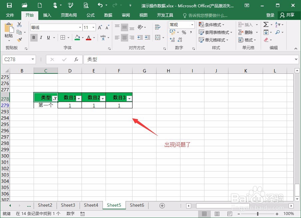The width and height of the screenshot is (301, 218).
Task: Click the Increase Decimal icon
Action: [172, 40]
